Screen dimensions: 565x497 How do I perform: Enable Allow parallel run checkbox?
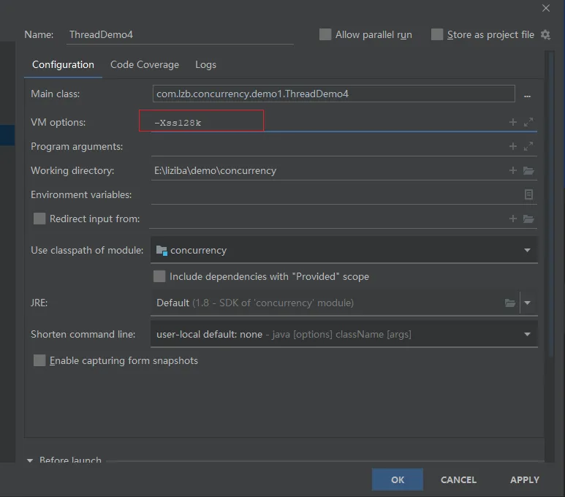[x=325, y=34]
